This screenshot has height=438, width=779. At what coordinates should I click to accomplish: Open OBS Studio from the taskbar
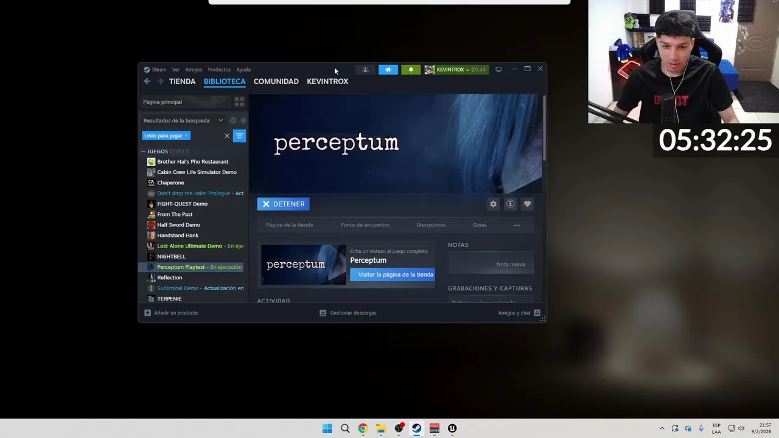[399, 428]
